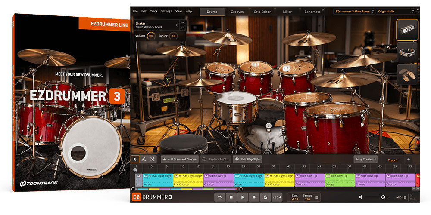Click the playhead marker at bar 1
The width and height of the screenshot is (431, 215).
click(x=135, y=170)
